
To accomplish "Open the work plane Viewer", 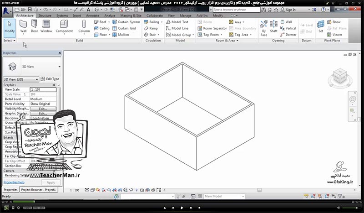I will 334,35.
